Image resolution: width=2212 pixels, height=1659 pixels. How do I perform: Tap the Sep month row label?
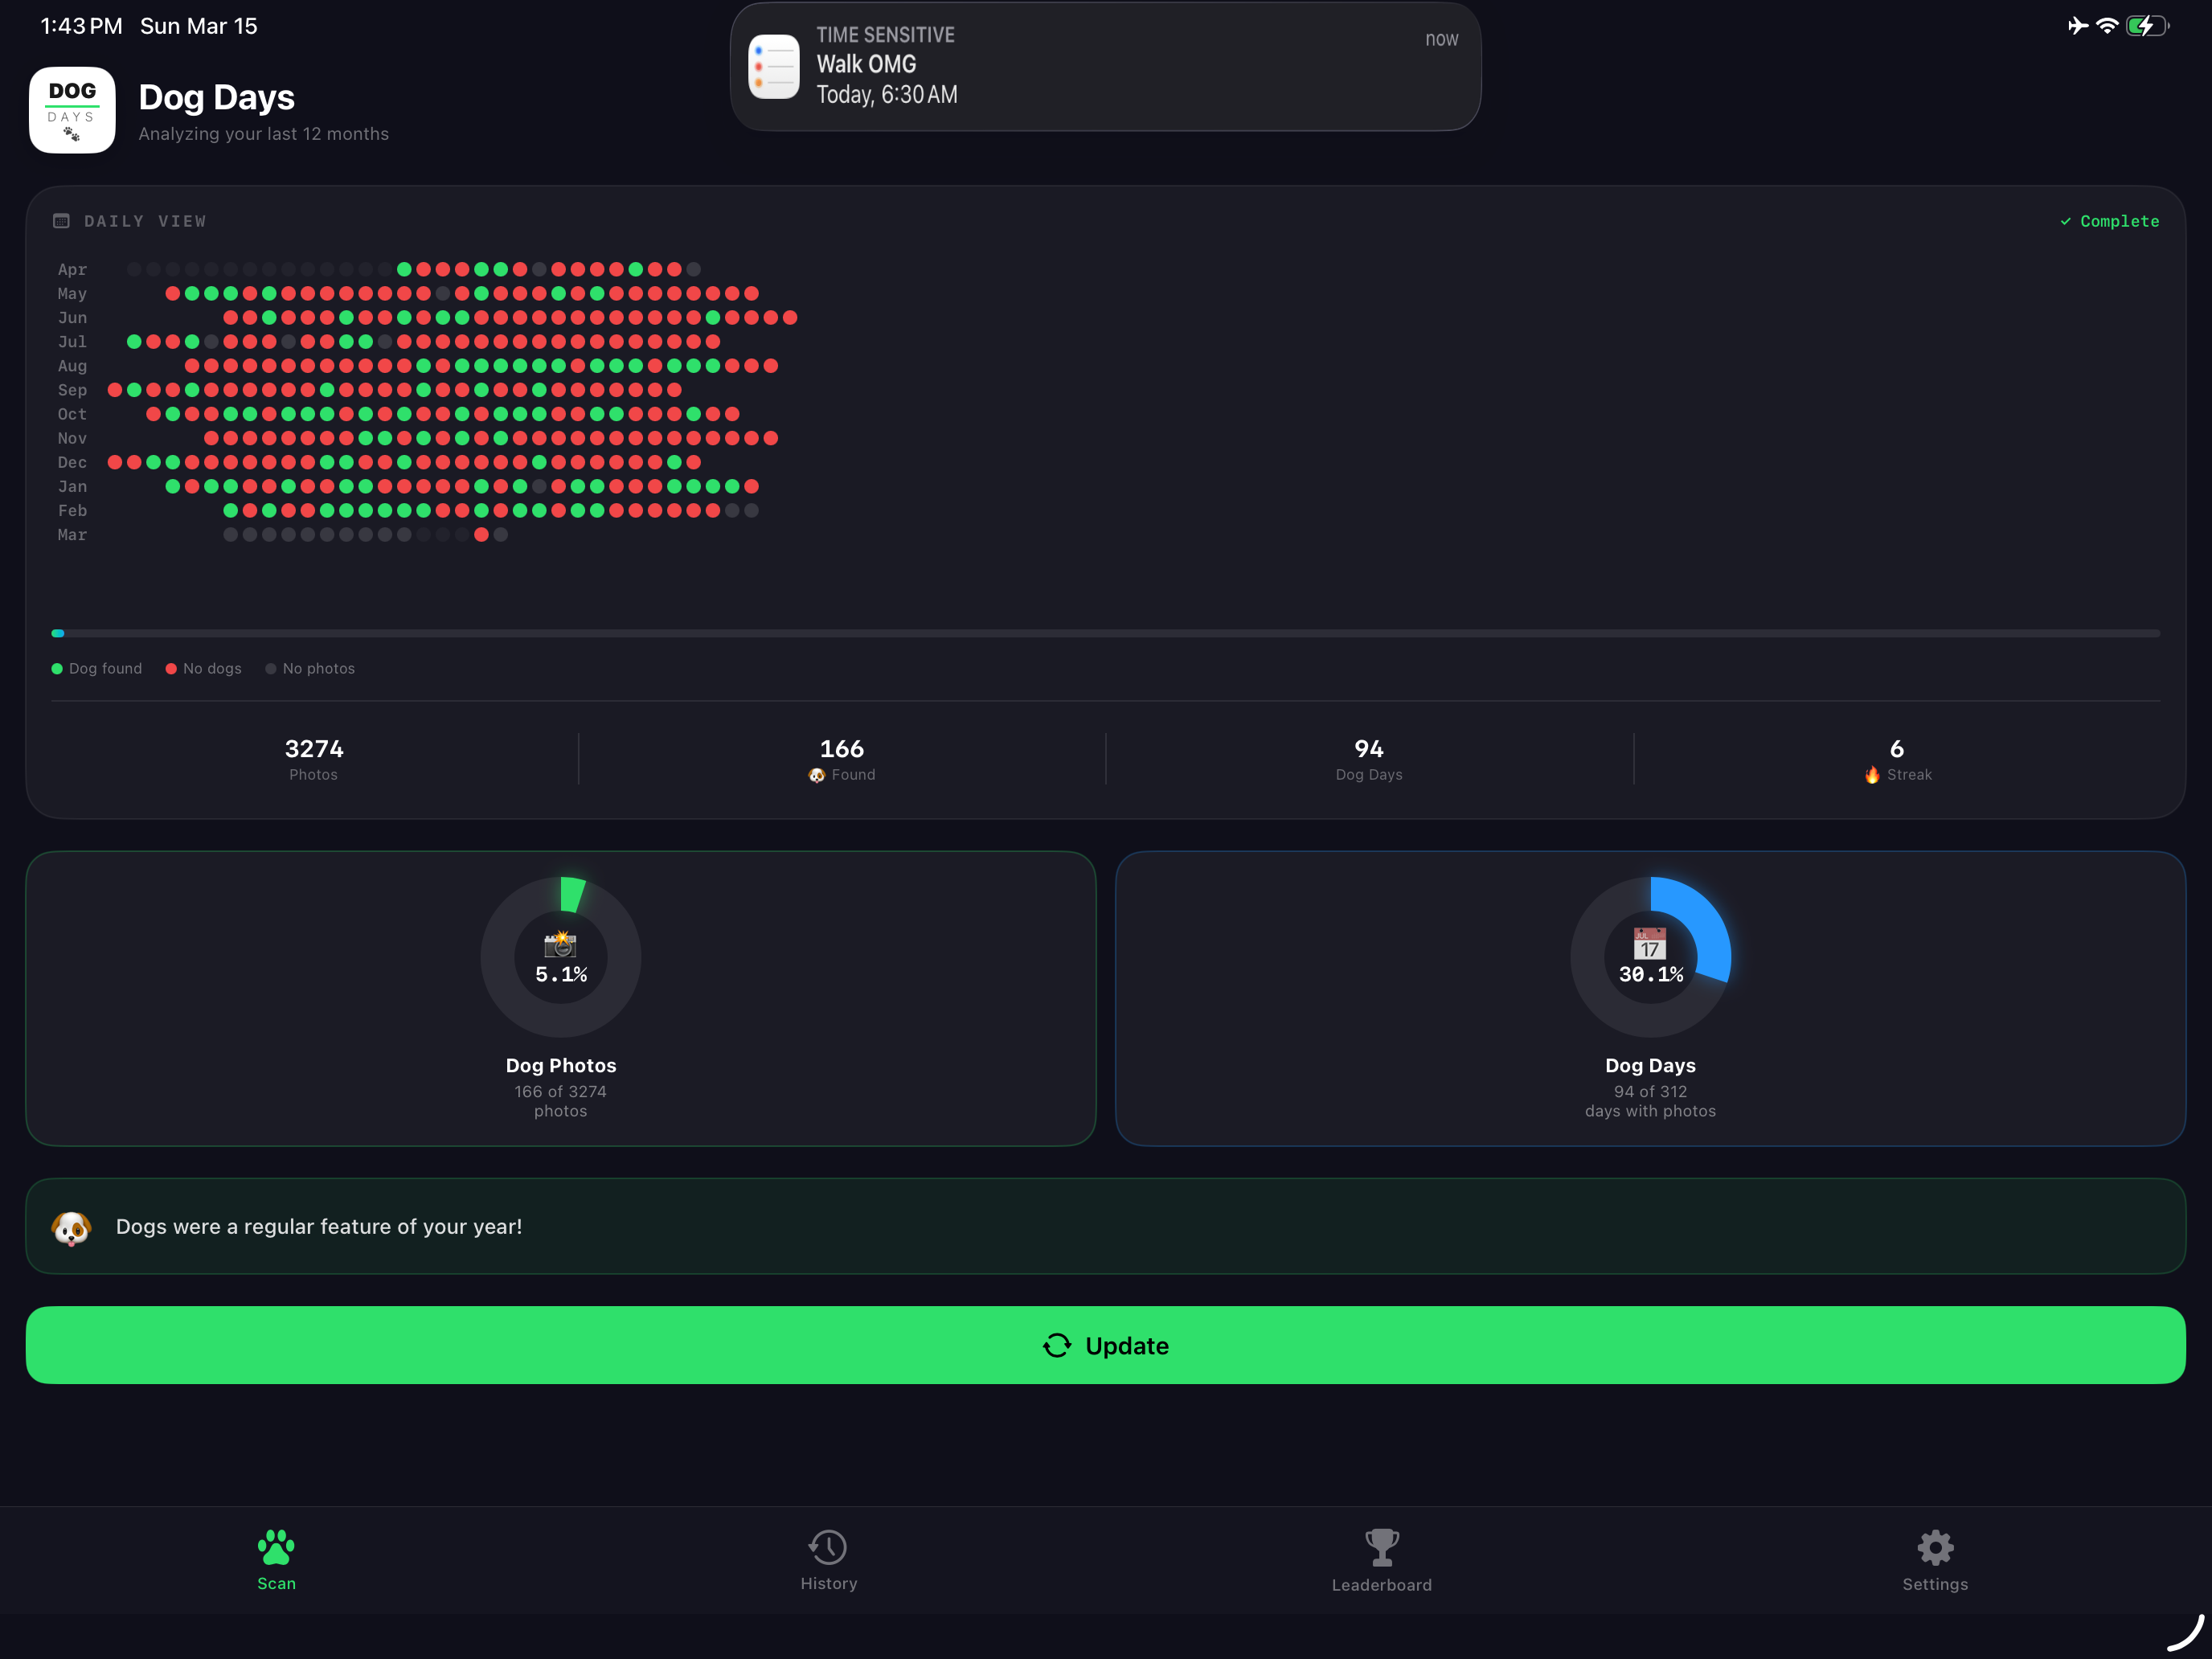72,390
